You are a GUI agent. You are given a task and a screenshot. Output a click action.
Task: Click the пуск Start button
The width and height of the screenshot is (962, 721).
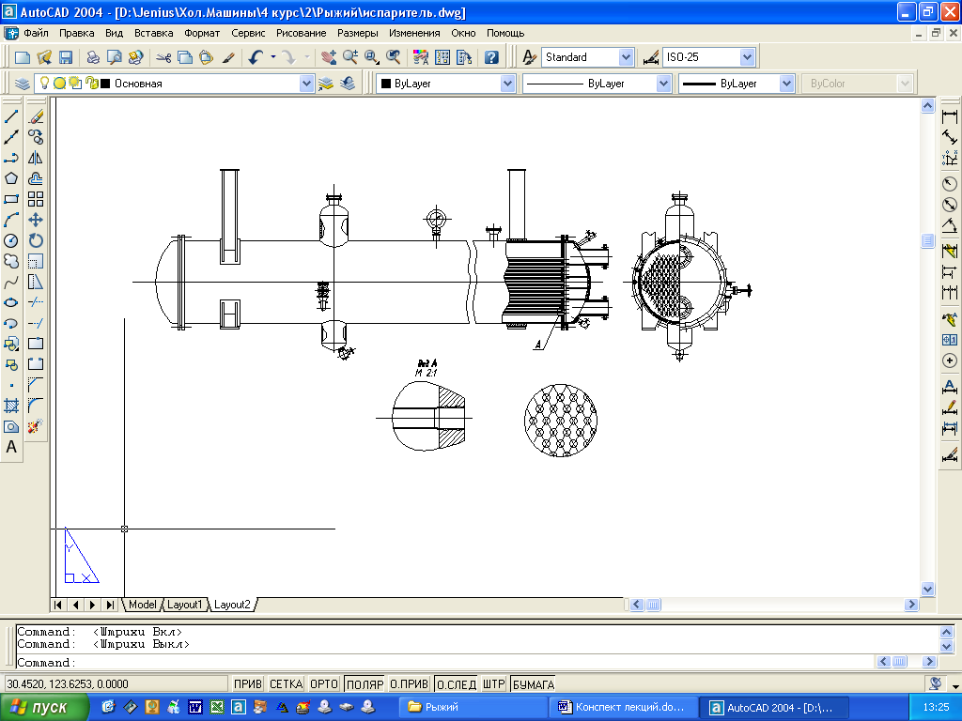pos(45,707)
